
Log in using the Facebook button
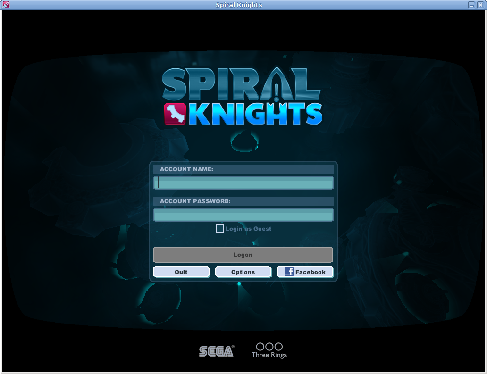pos(305,272)
